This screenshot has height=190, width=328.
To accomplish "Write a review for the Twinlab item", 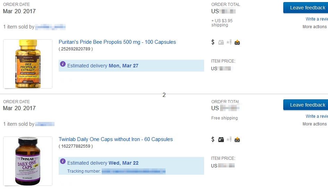I will tap(317, 116).
